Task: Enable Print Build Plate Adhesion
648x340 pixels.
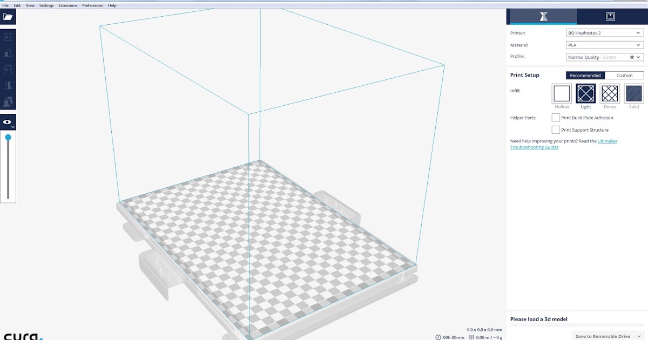Action: point(556,118)
